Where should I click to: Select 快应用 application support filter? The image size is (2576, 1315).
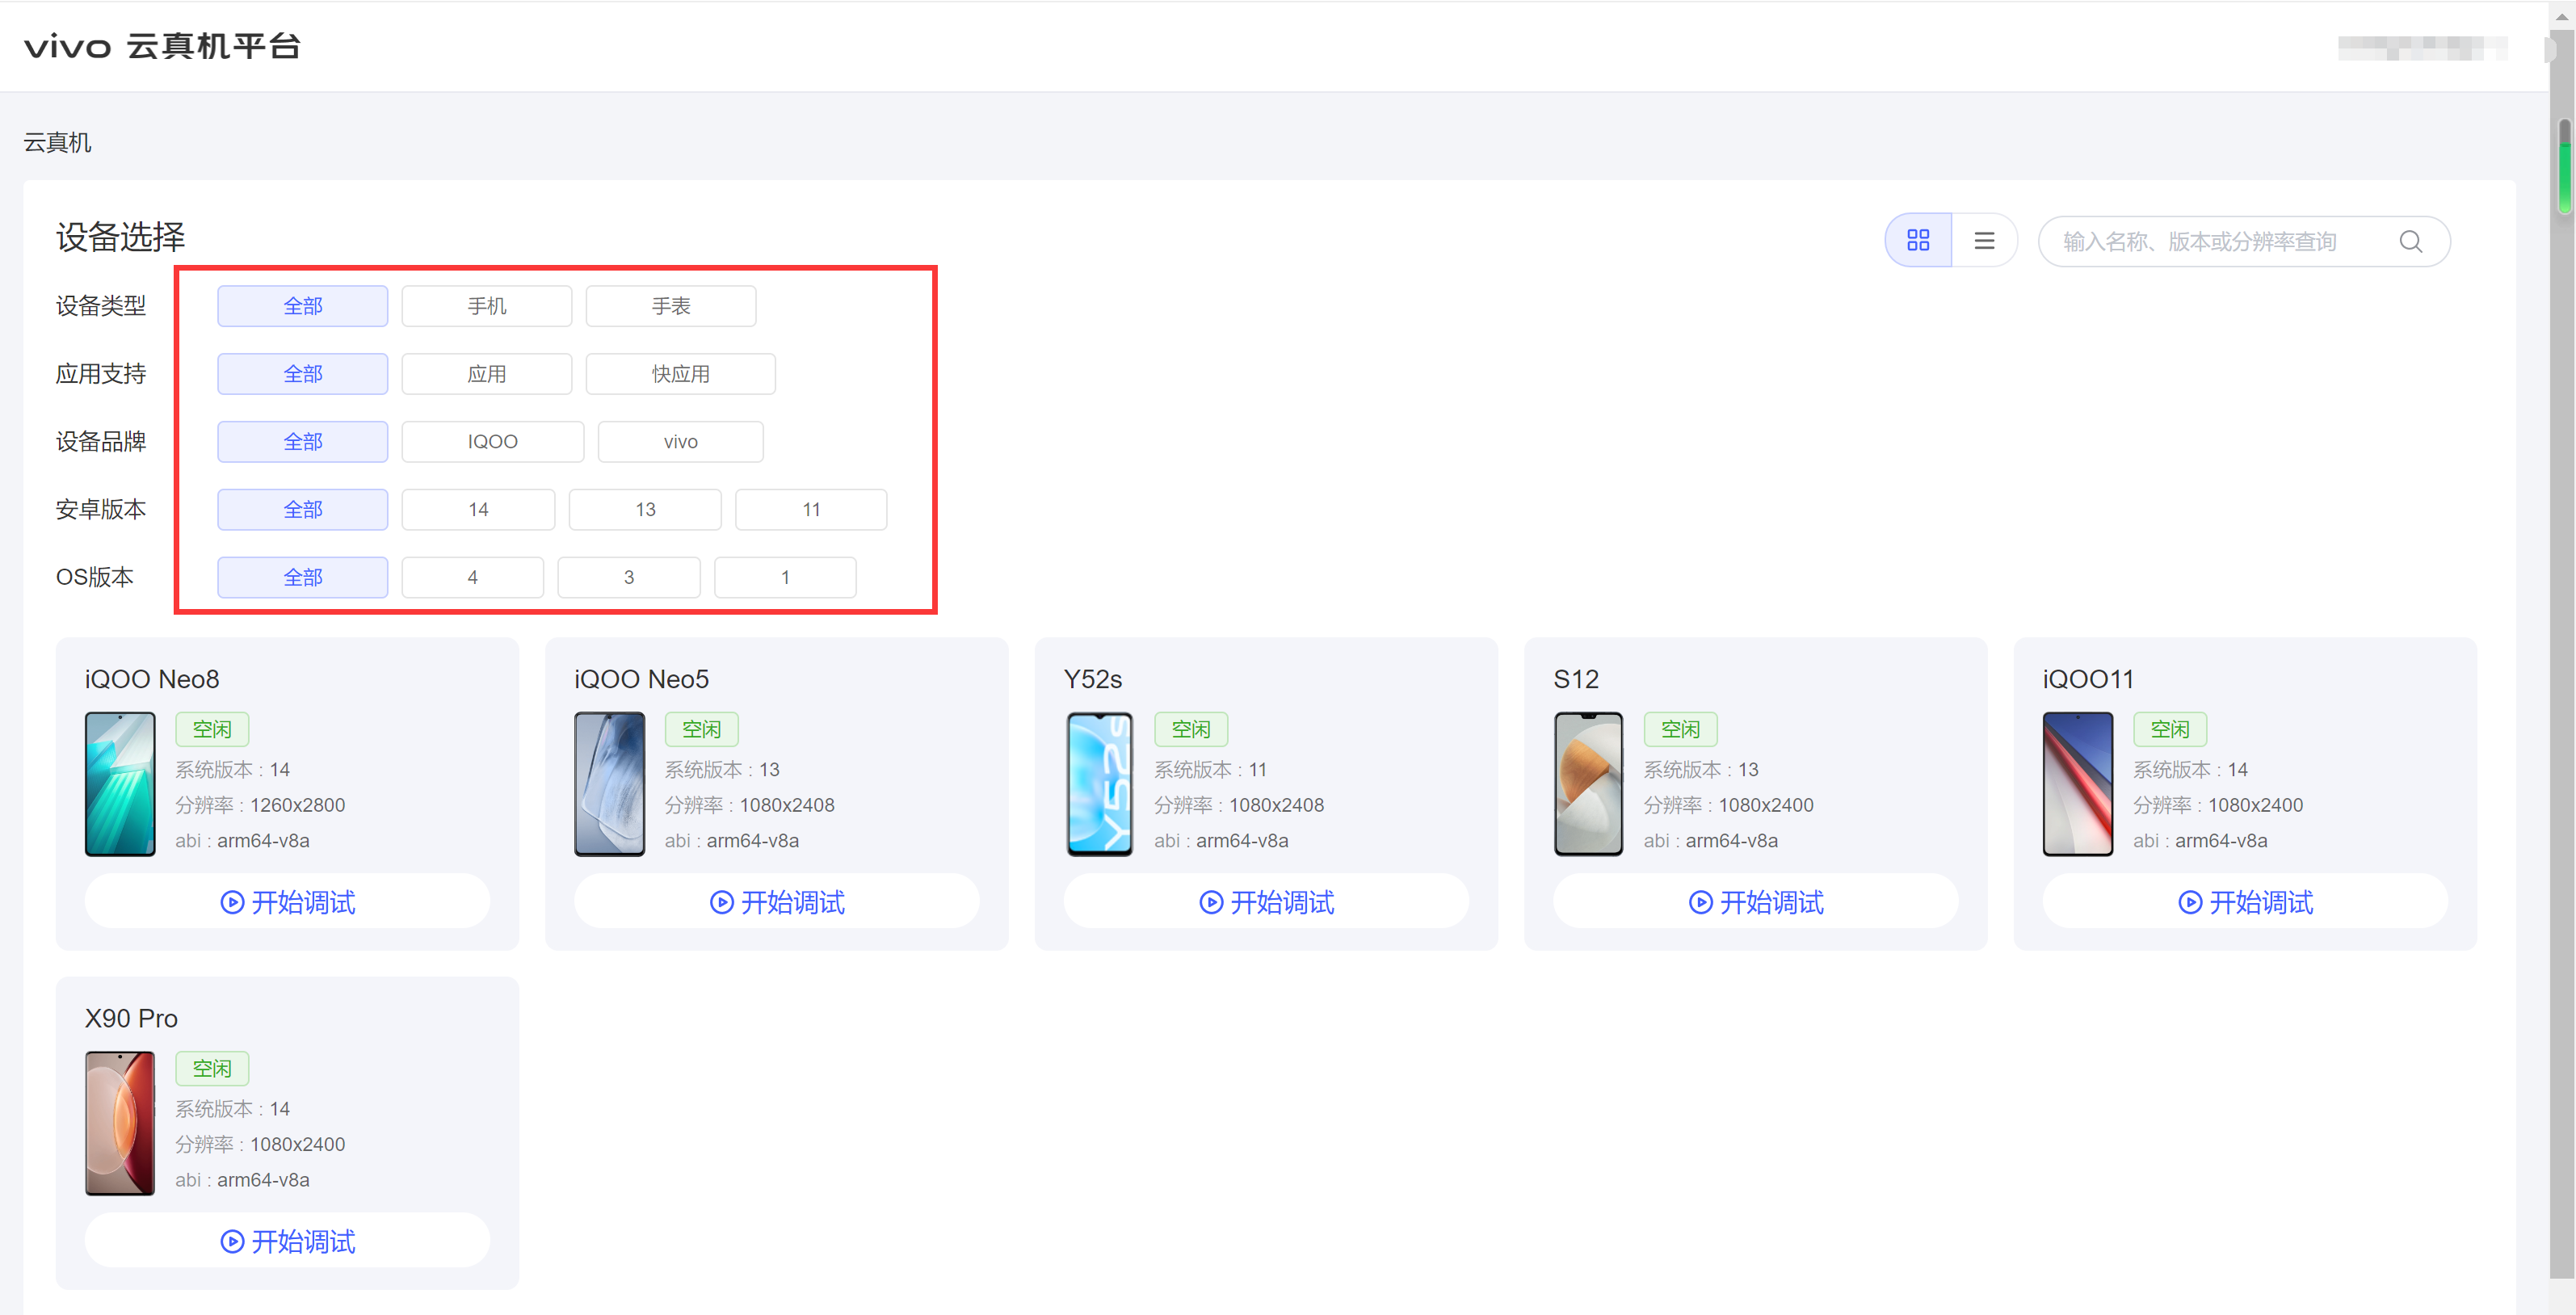680,373
